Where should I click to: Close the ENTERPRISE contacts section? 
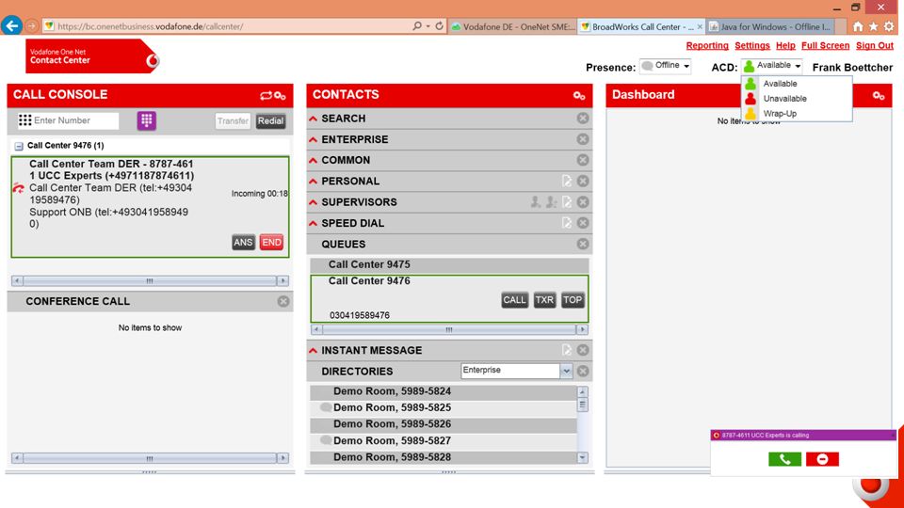point(583,139)
